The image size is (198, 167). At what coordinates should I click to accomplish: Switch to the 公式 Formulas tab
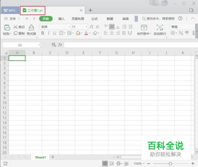(x=94, y=19)
